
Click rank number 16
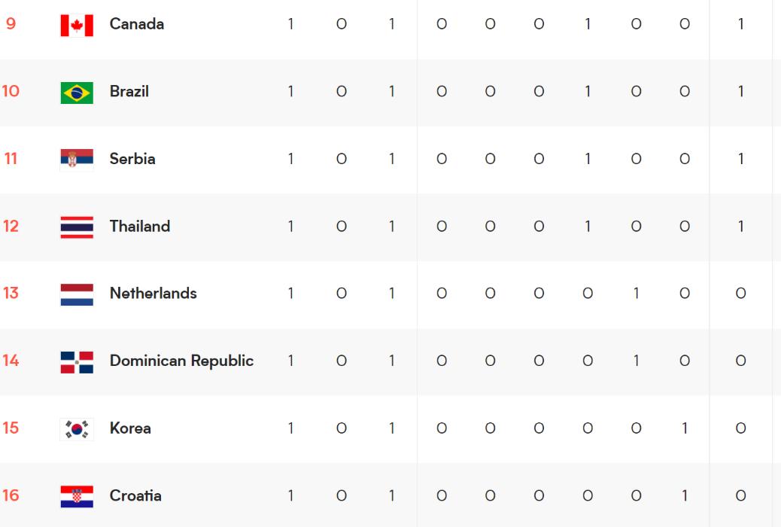coord(11,495)
